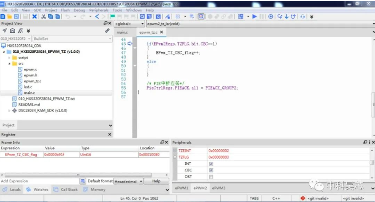The image size is (375, 202).
Task: Click the New File toolbar icon
Action: (3, 16)
